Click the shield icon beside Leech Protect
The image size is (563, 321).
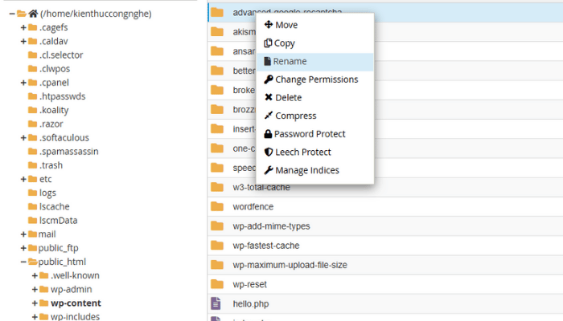click(x=269, y=152)
